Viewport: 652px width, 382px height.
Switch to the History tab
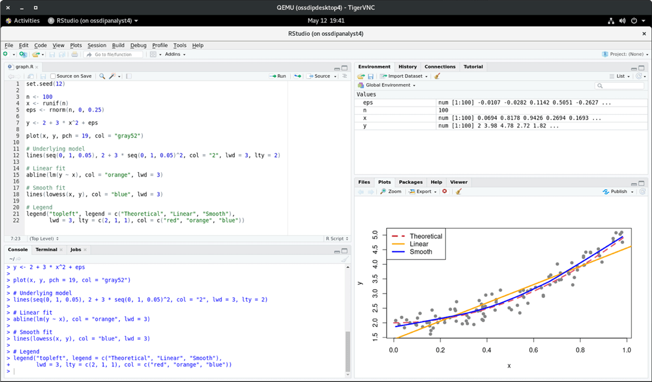tap(407, 67)
